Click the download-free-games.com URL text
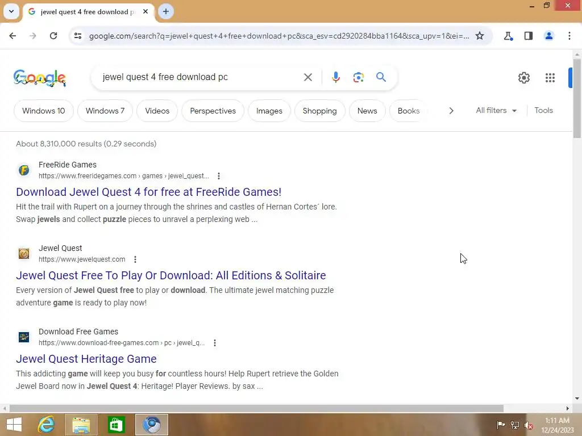This screenshot has height=436, width=582. coord(122,343)
